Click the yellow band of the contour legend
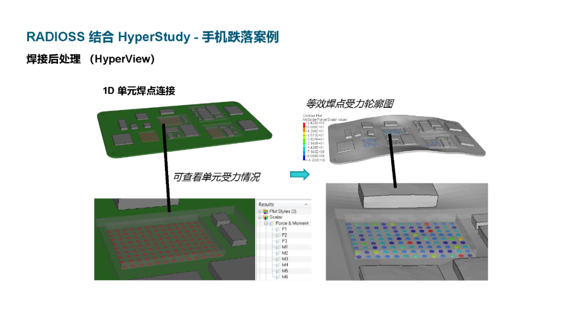Screen dimensions: 580x326 (x=304, y=133)
